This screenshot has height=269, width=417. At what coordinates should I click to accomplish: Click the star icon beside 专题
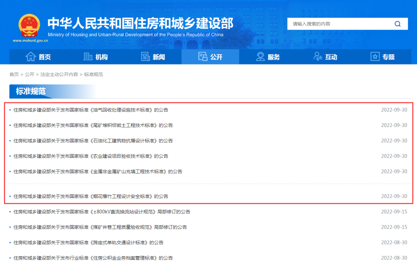(375, 57)
